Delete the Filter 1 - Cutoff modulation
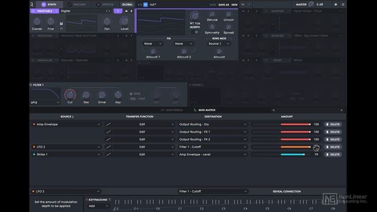This screenshot has width=377, height=212. pos(333,147)
